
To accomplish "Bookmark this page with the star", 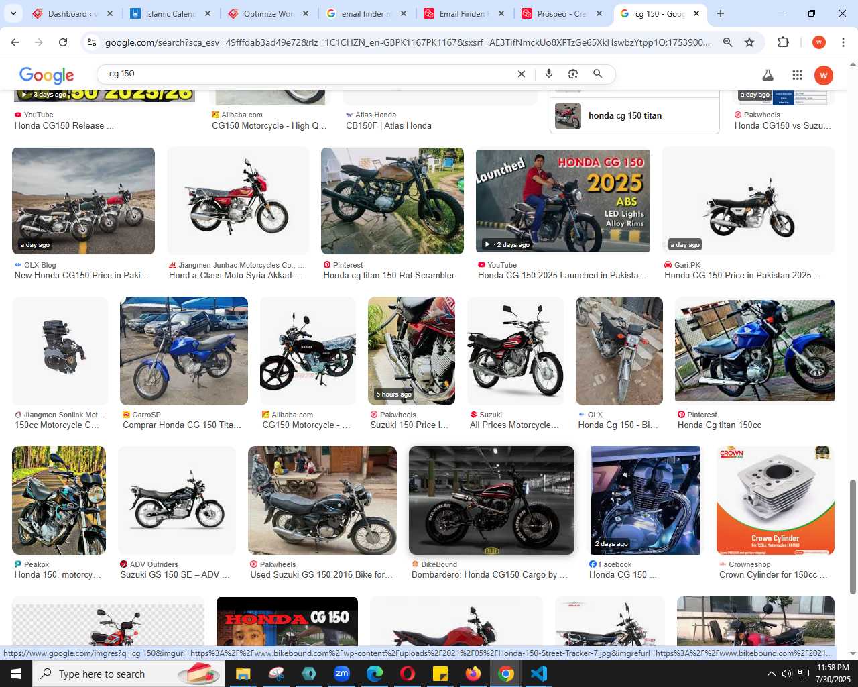I will (x=749, y=42).
